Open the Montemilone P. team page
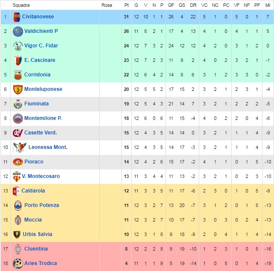The image size is (274, 271). point(43,118)
